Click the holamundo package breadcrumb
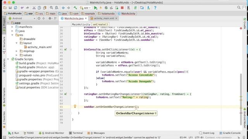248x139 pixels. coord(106,14)
